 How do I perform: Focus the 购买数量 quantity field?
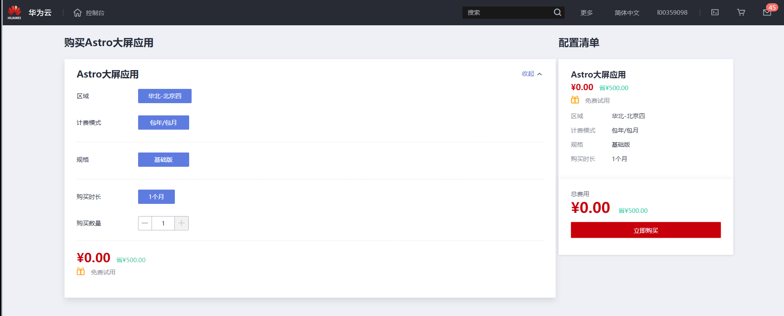[163, 223]
